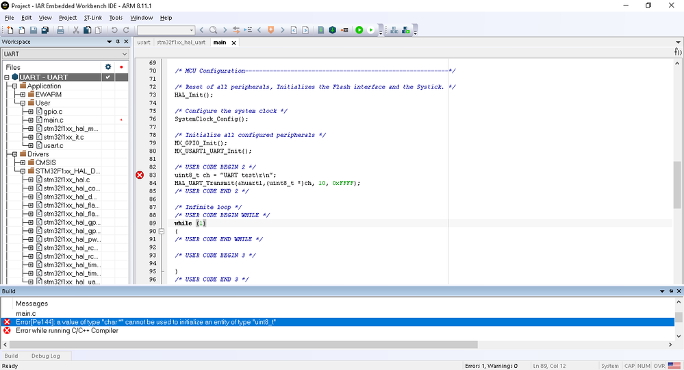Click the Paste toolbar icon
This screenshot has height=370, width=684.
[x=99, y=30]
